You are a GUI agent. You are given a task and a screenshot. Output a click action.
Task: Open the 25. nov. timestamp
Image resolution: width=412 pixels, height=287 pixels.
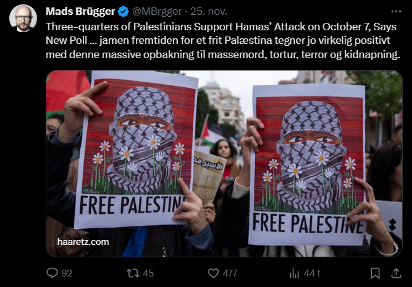pos(209,12)
